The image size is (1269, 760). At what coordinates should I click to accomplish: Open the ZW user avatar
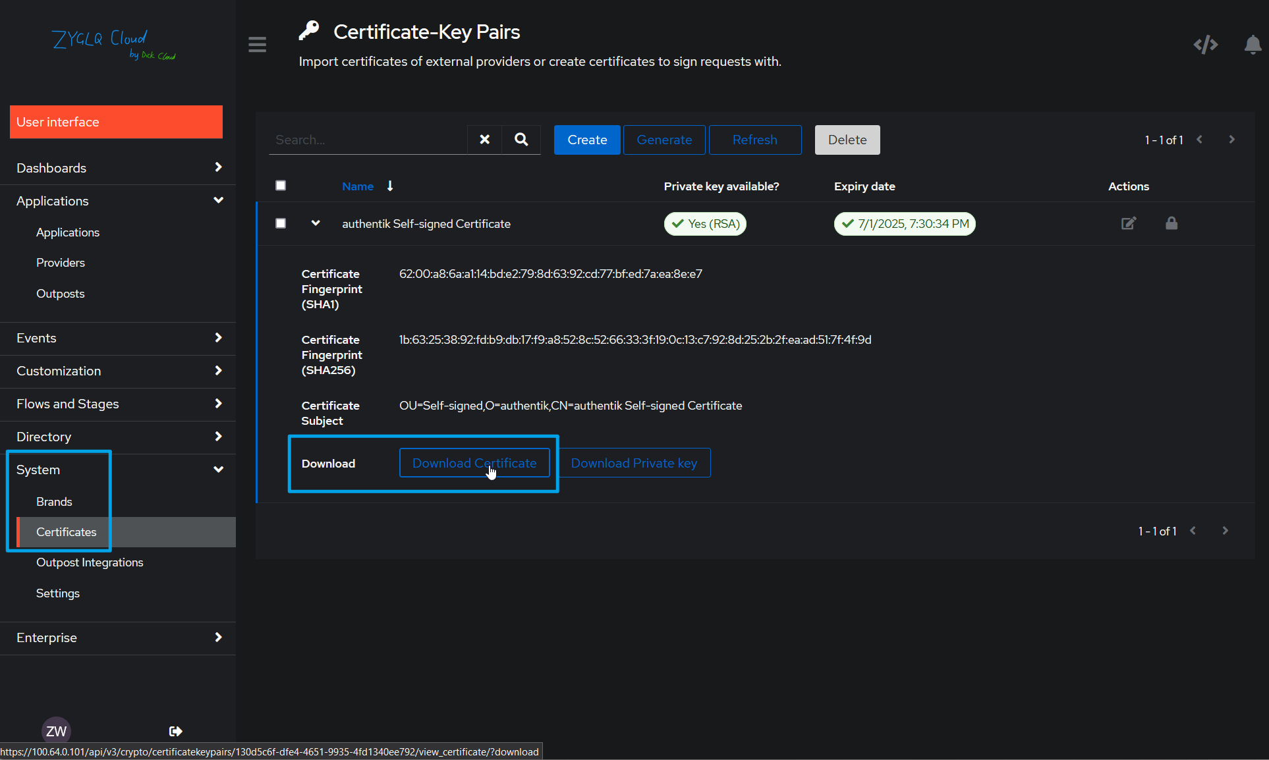pos(56,731)
